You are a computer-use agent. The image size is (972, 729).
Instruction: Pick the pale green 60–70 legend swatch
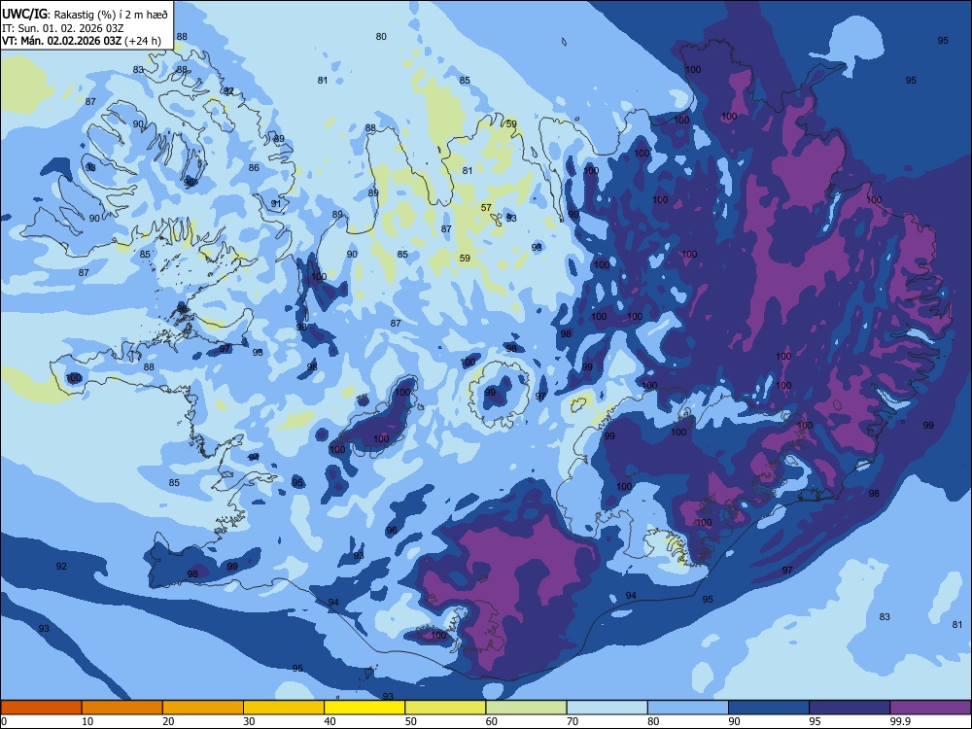526,708
